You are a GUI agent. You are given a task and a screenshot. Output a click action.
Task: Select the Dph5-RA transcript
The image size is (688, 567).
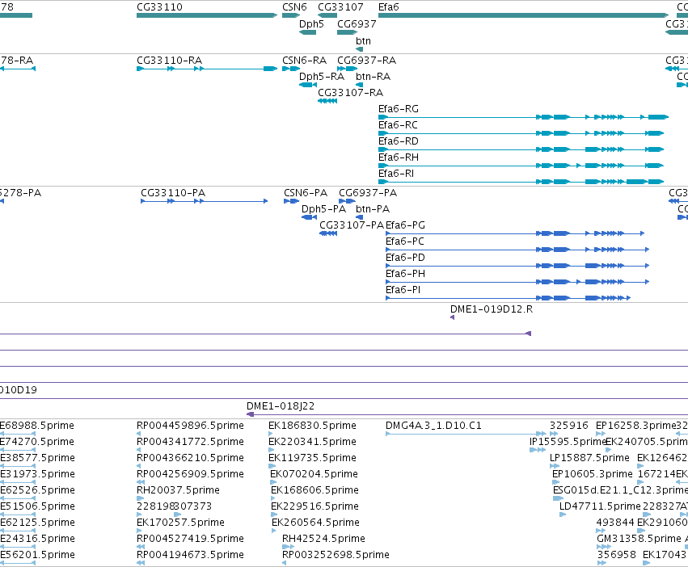click(x=307, y=85)
